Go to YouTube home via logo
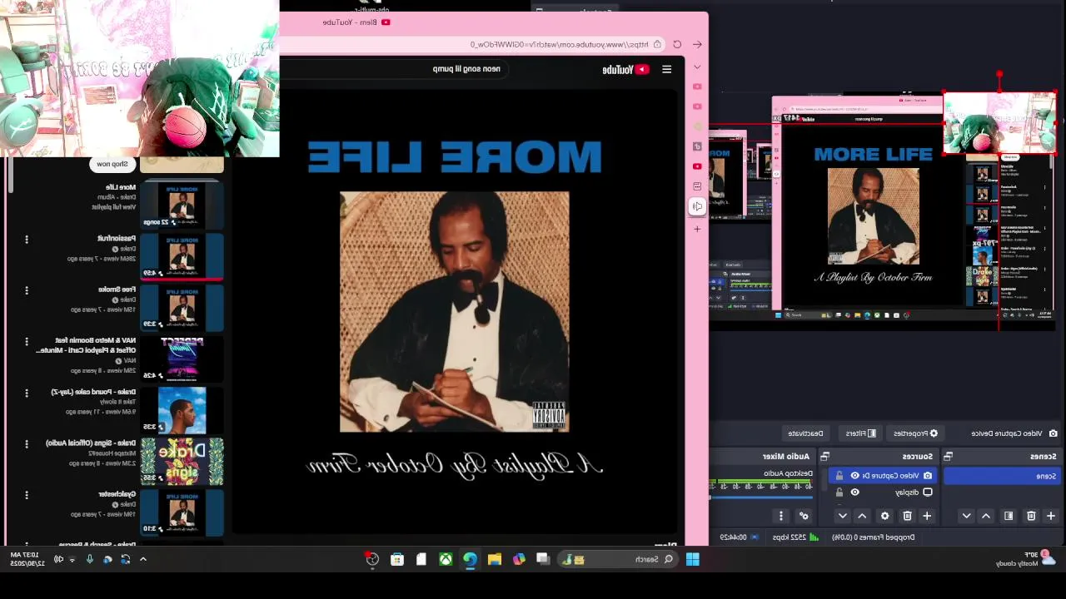The width and height of the screenshot is (1066, 599). coord(625,69)
